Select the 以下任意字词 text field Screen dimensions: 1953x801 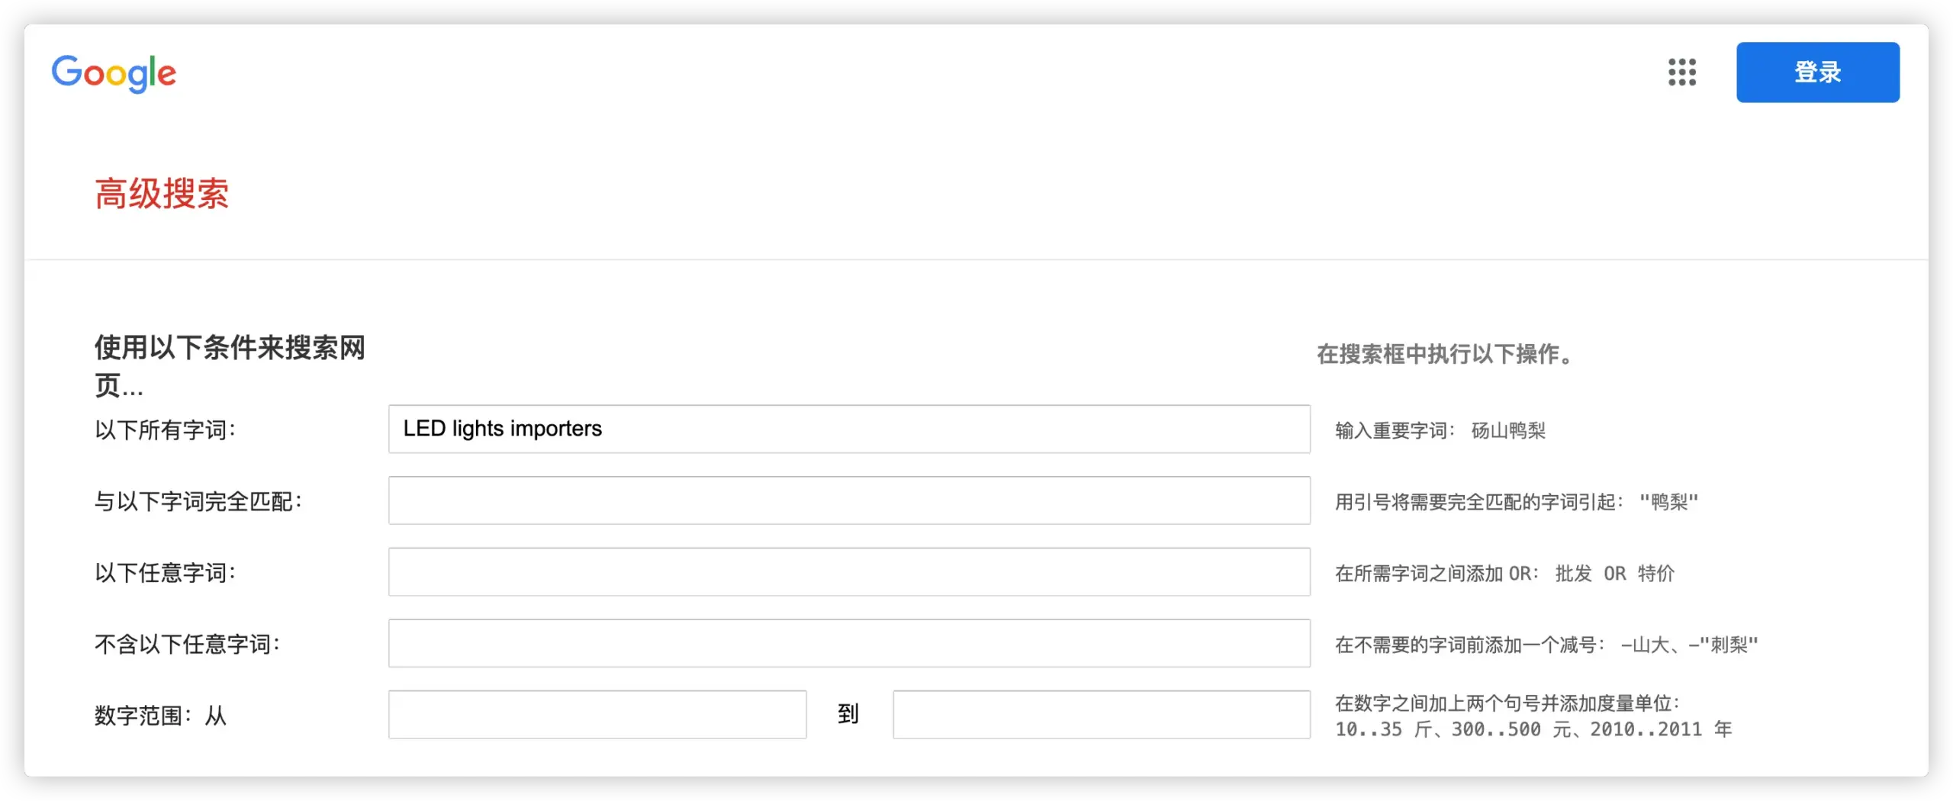pyautogui.click(x=849, y=572)
